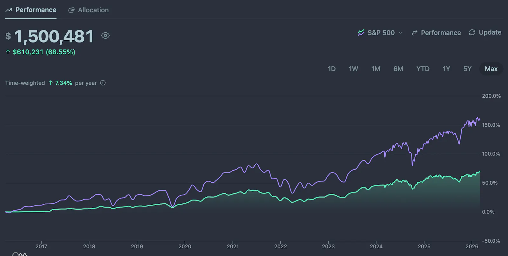This screenshot has width=508, height=256.
Task: Toggle portfolio value visibility eye icon
Action: pyautogui.click(x=105, y=36)
